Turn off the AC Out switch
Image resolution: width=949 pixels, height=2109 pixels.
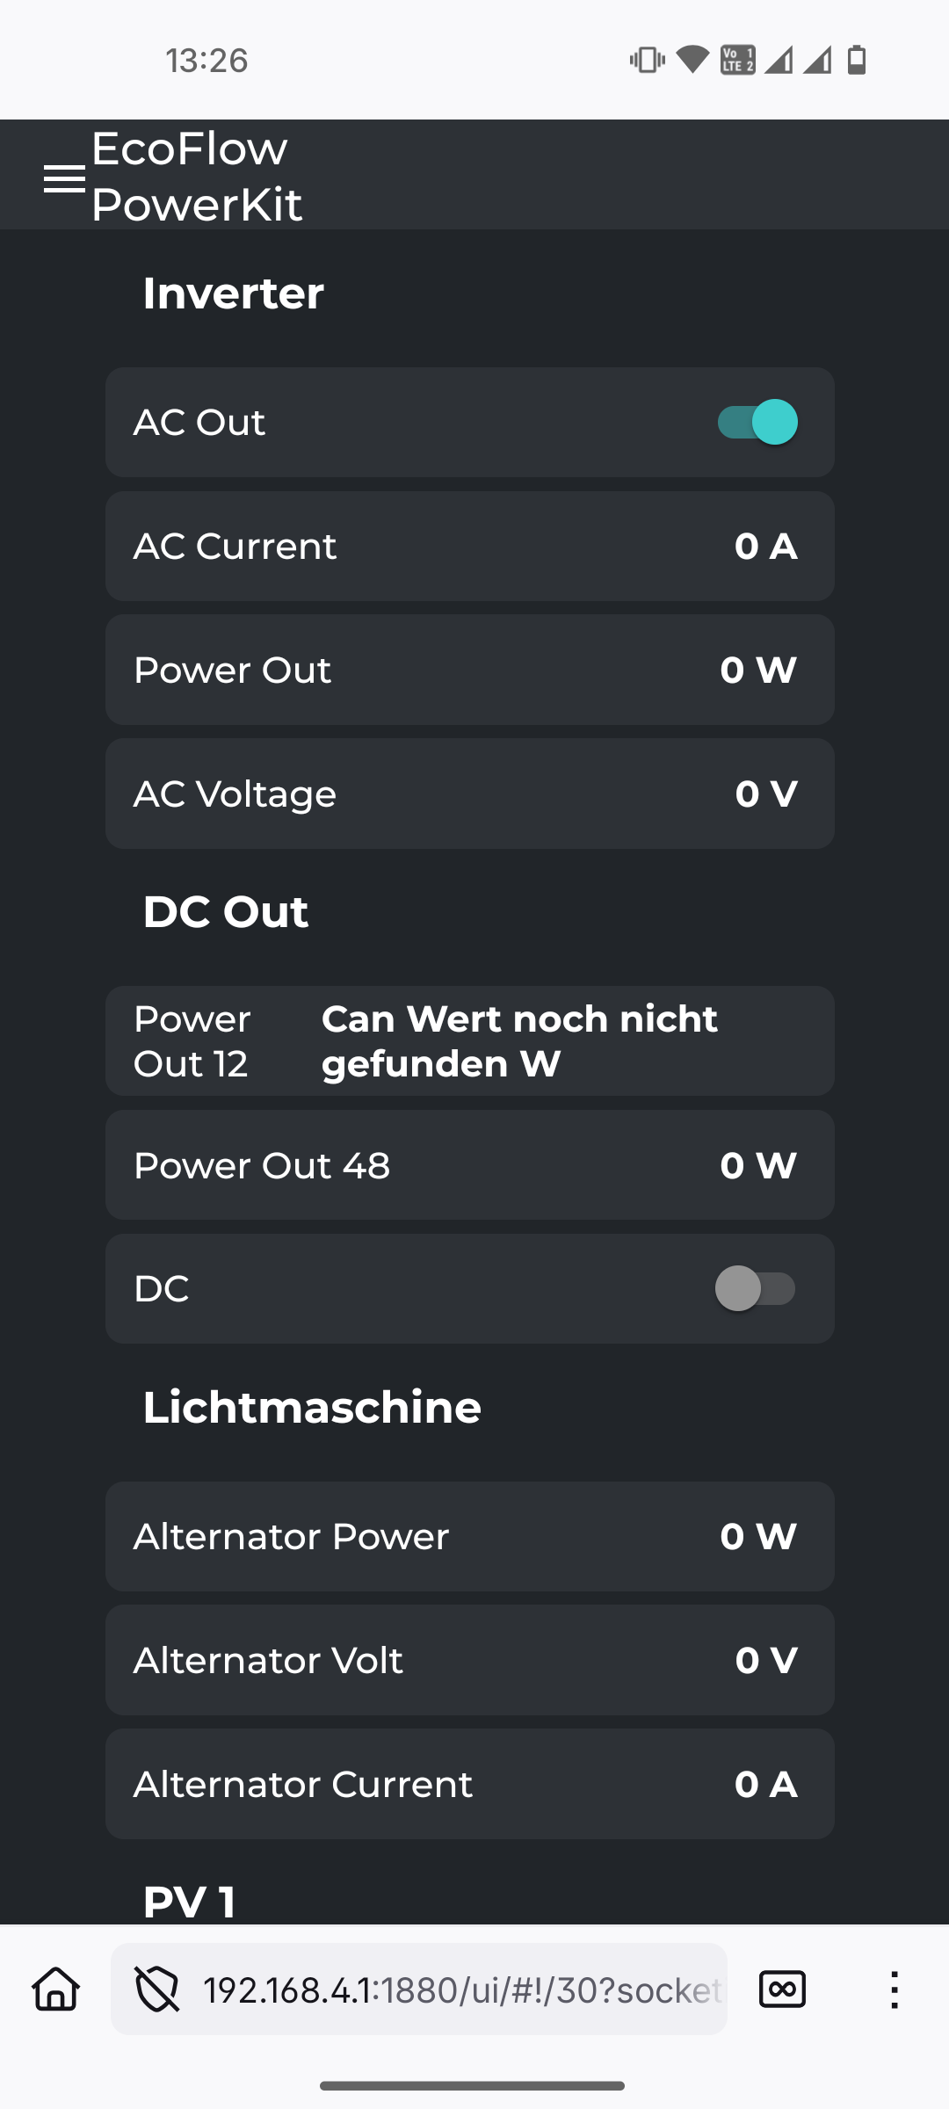tap(757, 422)
